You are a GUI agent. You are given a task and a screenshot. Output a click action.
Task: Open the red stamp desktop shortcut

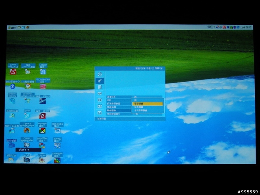point(42,116)
